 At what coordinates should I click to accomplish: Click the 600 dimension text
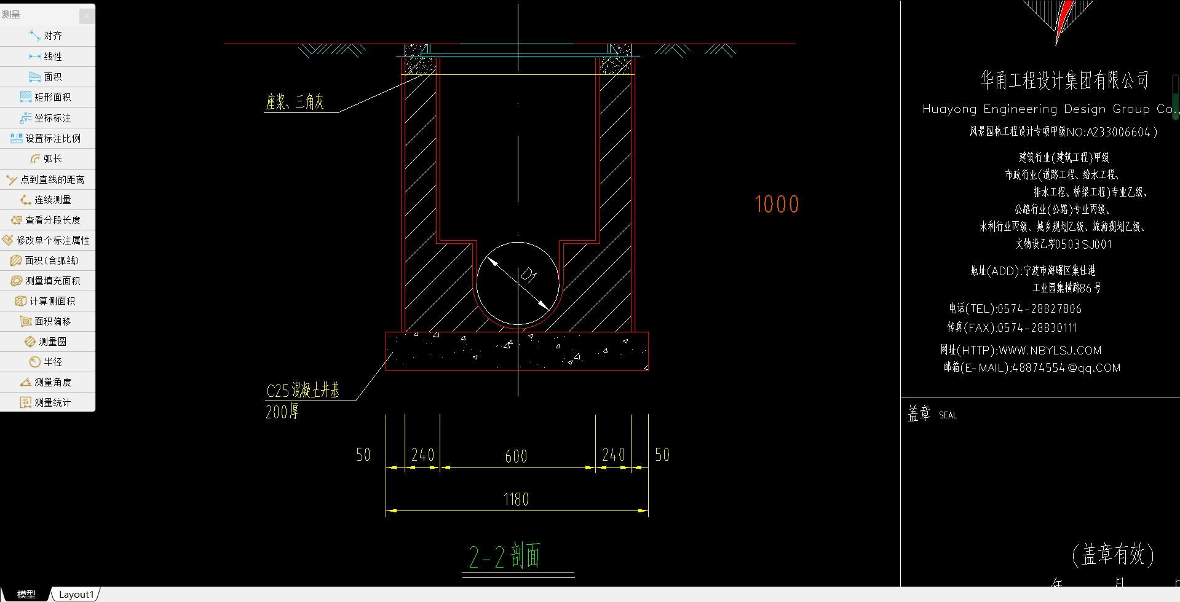coord(516,456)
